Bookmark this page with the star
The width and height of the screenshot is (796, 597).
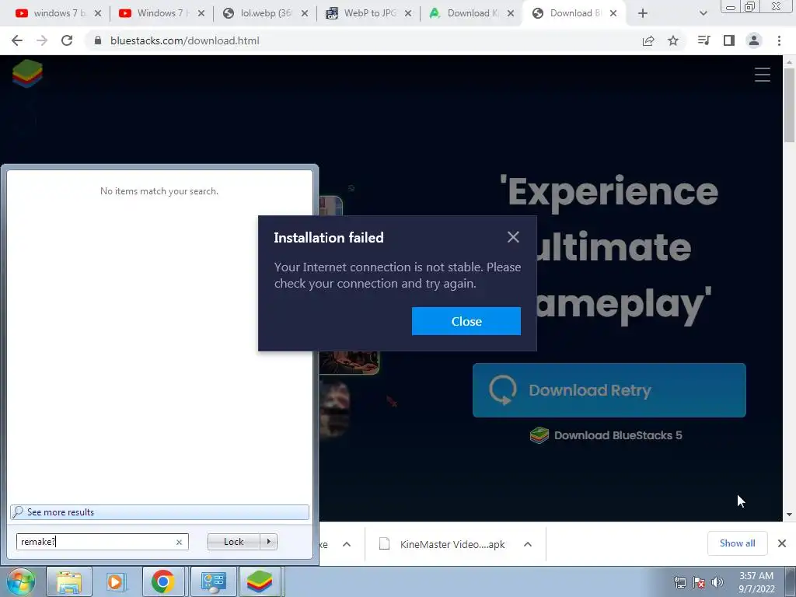click(673, 40)
